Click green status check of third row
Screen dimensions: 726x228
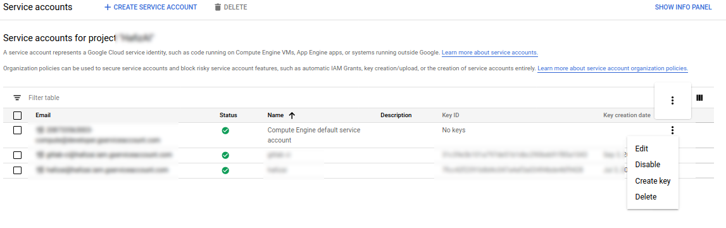[225, 170]
